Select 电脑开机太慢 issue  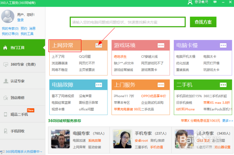tap(186, 57)
